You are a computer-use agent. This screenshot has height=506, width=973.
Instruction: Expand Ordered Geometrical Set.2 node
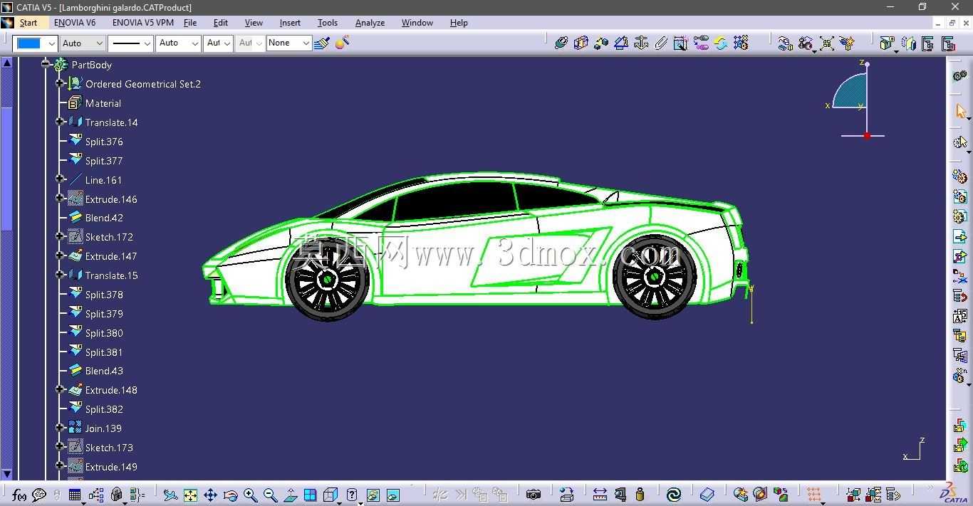tap(61, 83)
